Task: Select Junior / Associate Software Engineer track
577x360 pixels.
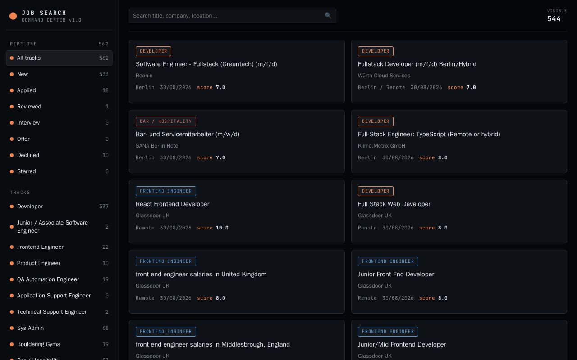Action: click(x=59, y=227)
